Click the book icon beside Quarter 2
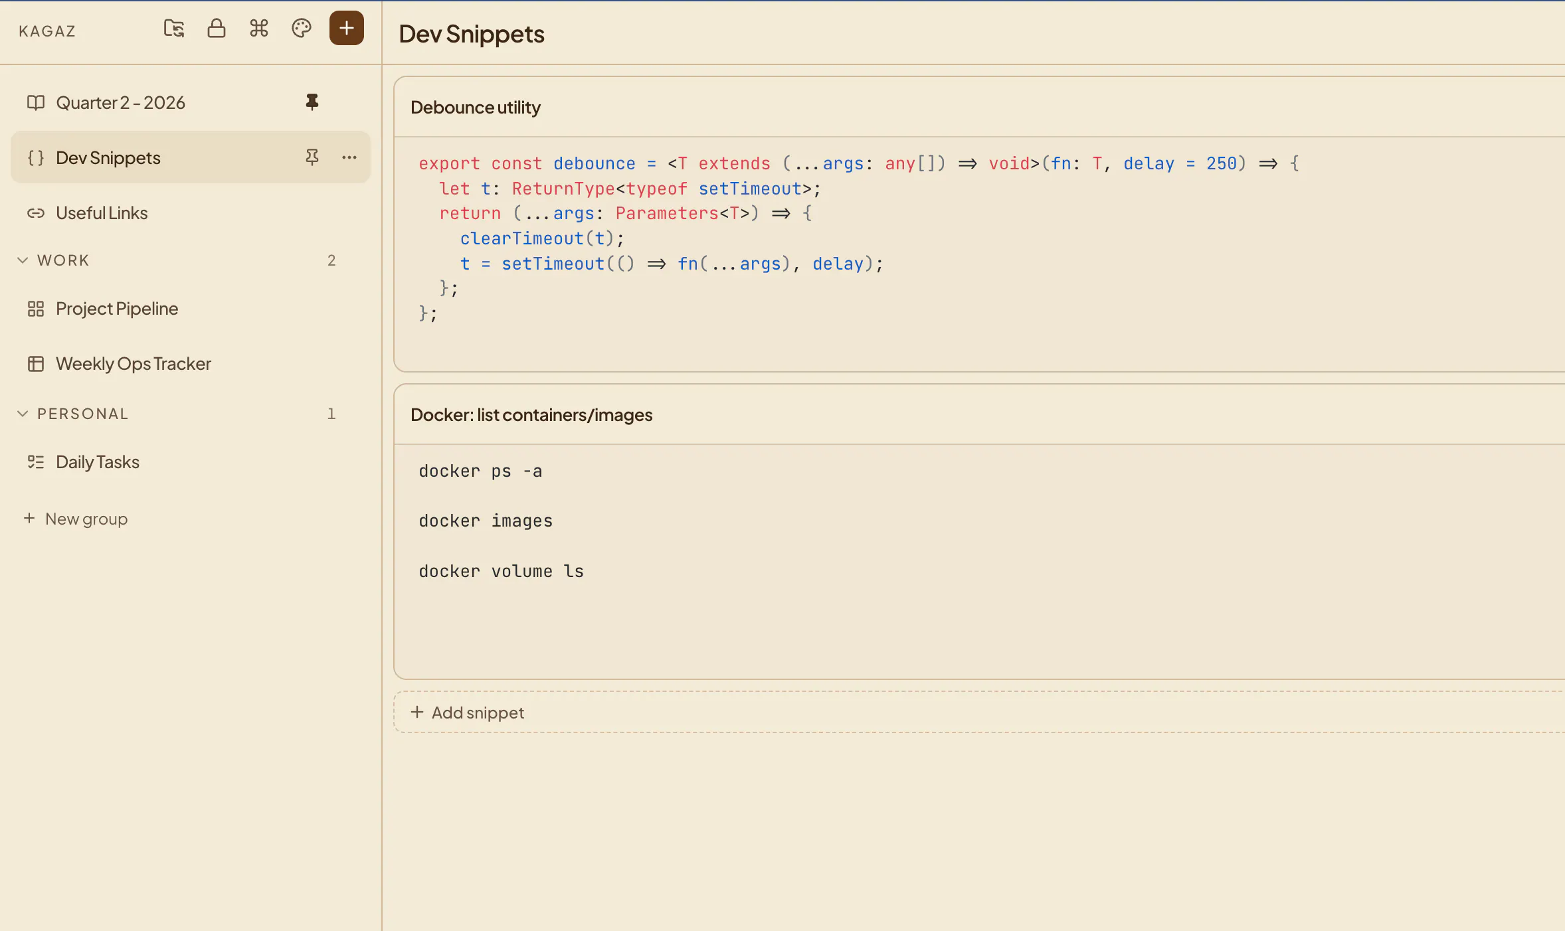1565x931 pixels. point(36,102)
